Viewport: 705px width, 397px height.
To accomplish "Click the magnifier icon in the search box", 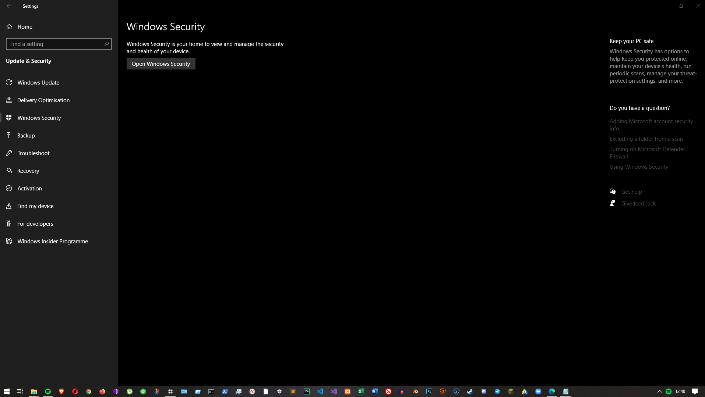I will (x=106, y=44).
